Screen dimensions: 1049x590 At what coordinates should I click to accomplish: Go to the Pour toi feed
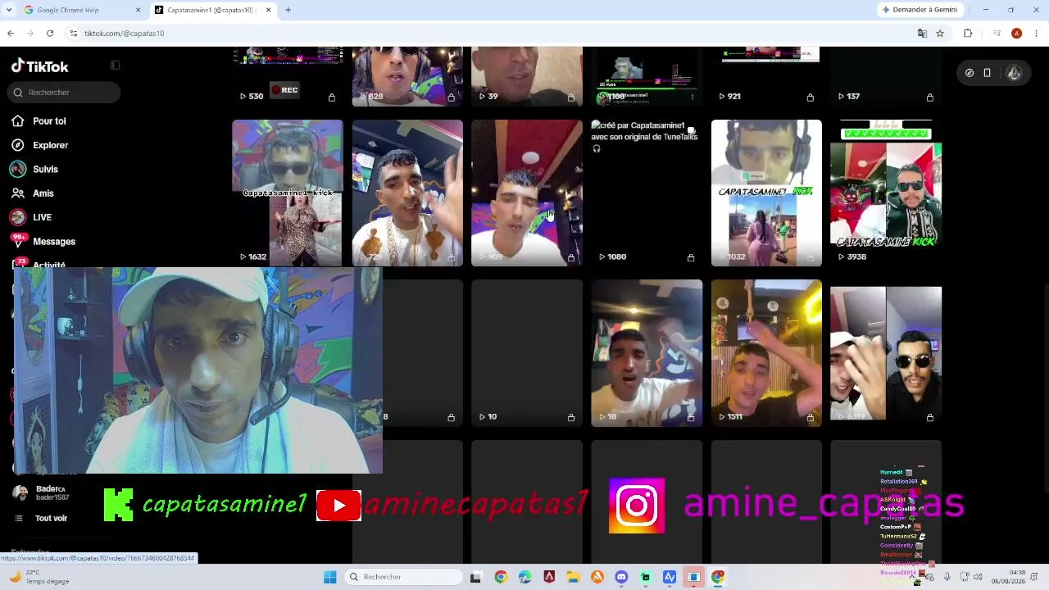49,121
